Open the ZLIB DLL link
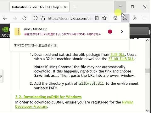The image size is (151, 113). click(117, 55)
